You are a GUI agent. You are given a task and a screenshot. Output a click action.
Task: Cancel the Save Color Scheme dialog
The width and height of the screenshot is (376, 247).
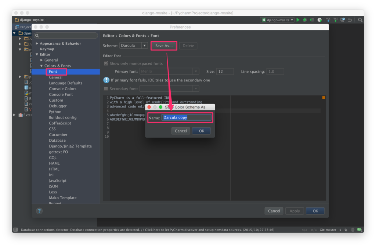click(x=181, y=131)
